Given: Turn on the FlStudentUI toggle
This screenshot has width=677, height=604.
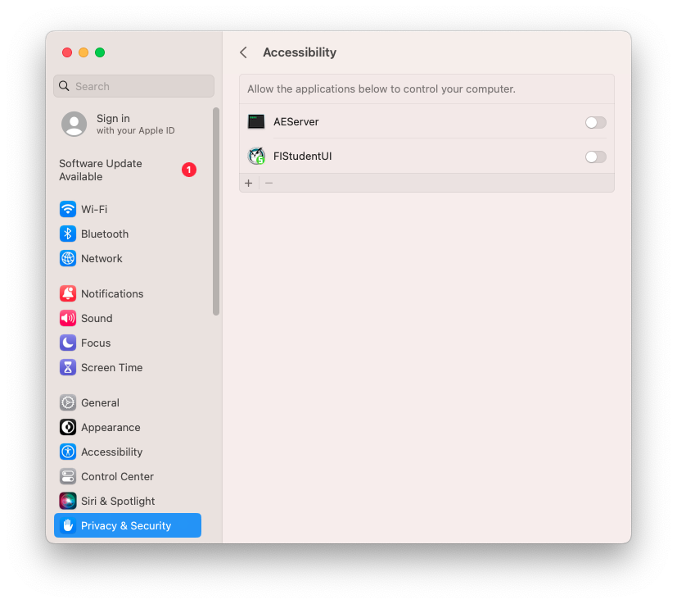Looking at the screenshot, I should tap(595, 157).
